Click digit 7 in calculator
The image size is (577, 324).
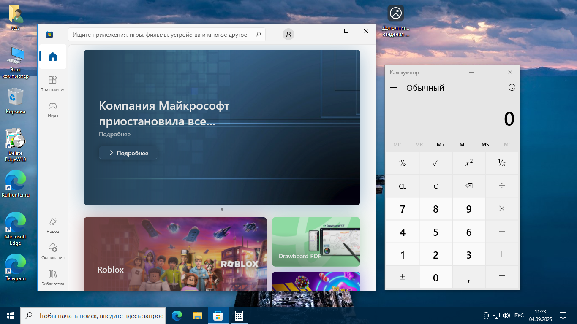click(x=403, y=208)
